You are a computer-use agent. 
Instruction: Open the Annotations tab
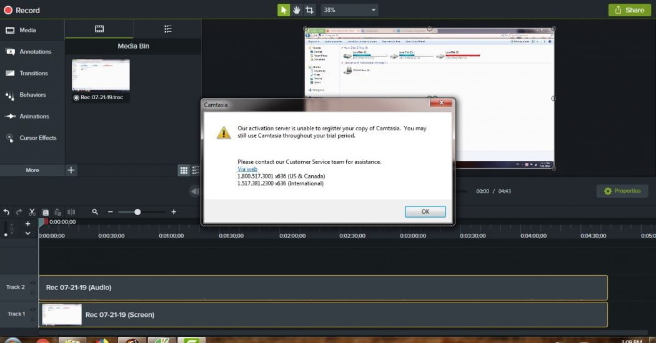pyautogui.click(x=32, y=51)
